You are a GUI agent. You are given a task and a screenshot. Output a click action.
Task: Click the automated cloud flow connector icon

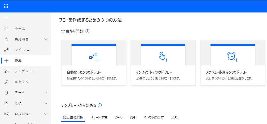pos(94,57)
